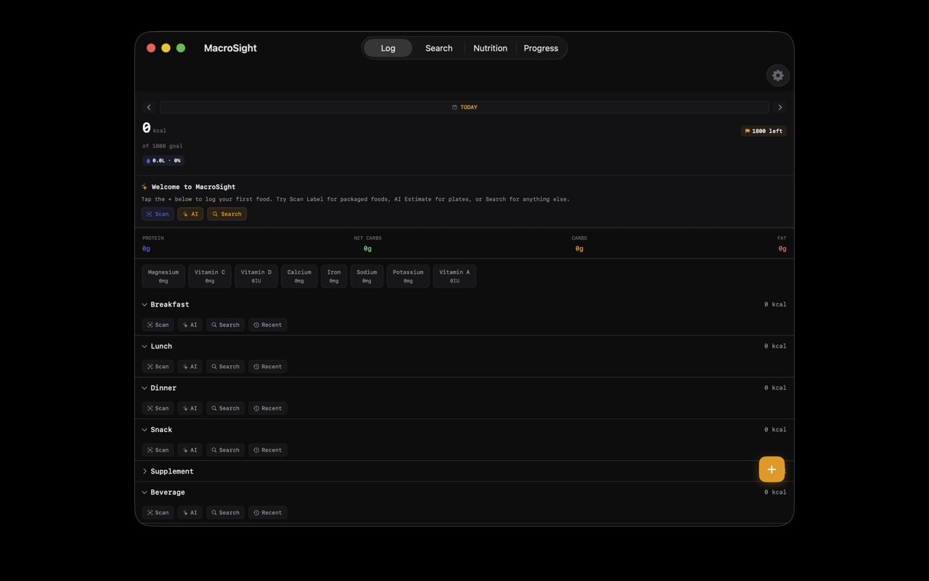The width and height of the screenshot is (929, 581).
Task: Open settings via gear icon
Action: (777, 76)
